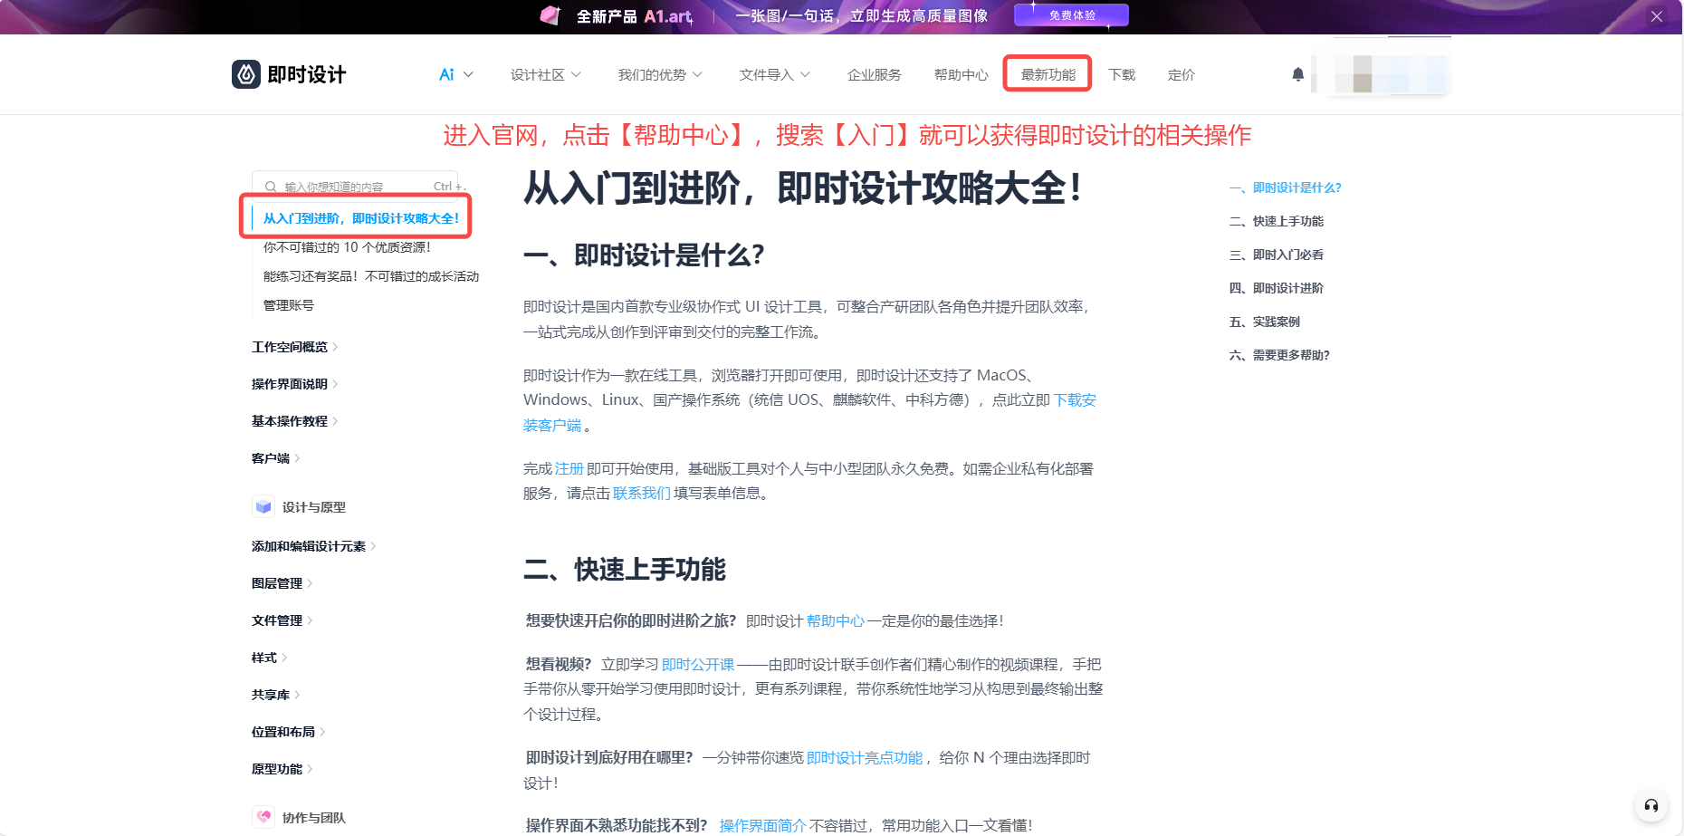Open the 管理账号 sidebar entry
1684x836 pixels.
[x=289, y=305]
